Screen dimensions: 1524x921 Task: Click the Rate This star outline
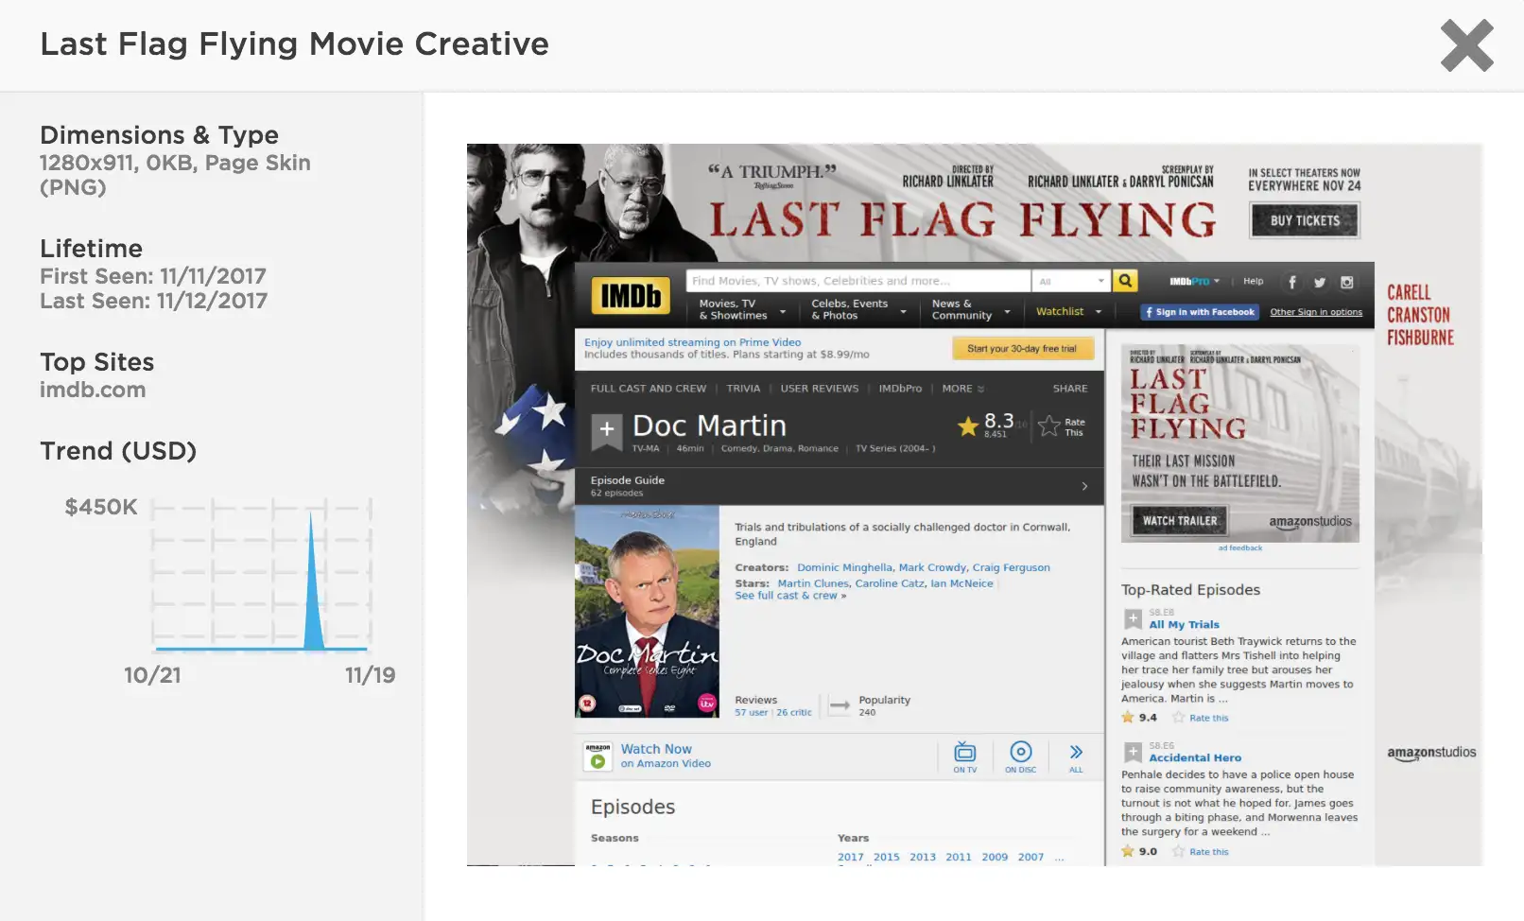pos(1048,426)
